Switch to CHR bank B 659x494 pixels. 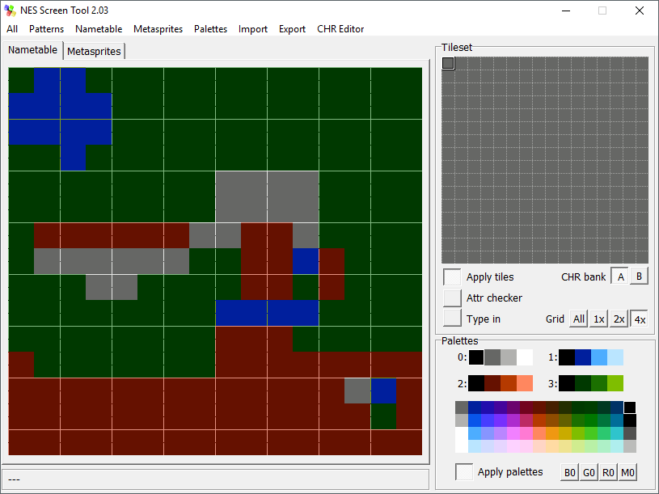(x=639, y=277)
